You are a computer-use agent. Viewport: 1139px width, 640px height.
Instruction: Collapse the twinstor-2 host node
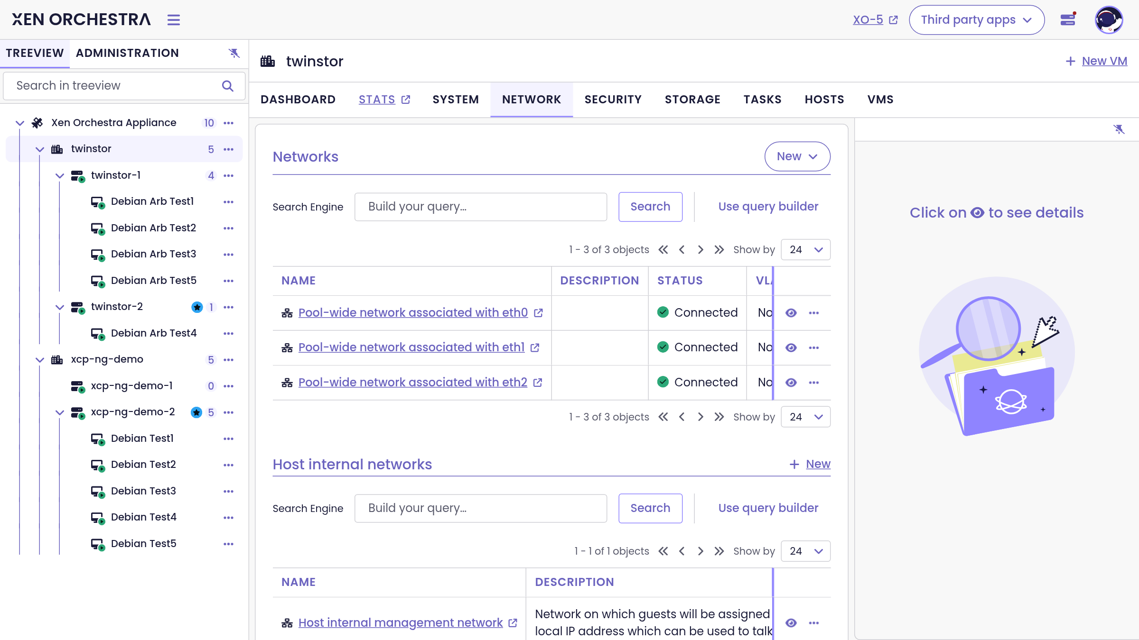click(60, 307)
